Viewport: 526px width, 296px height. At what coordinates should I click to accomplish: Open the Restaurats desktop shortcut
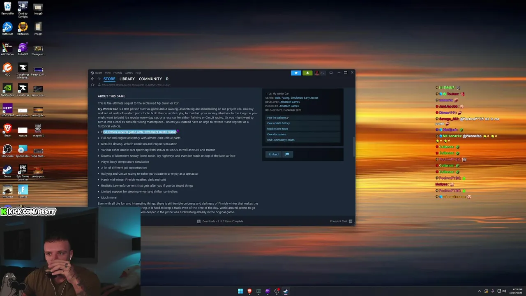[x=23, y=29]
